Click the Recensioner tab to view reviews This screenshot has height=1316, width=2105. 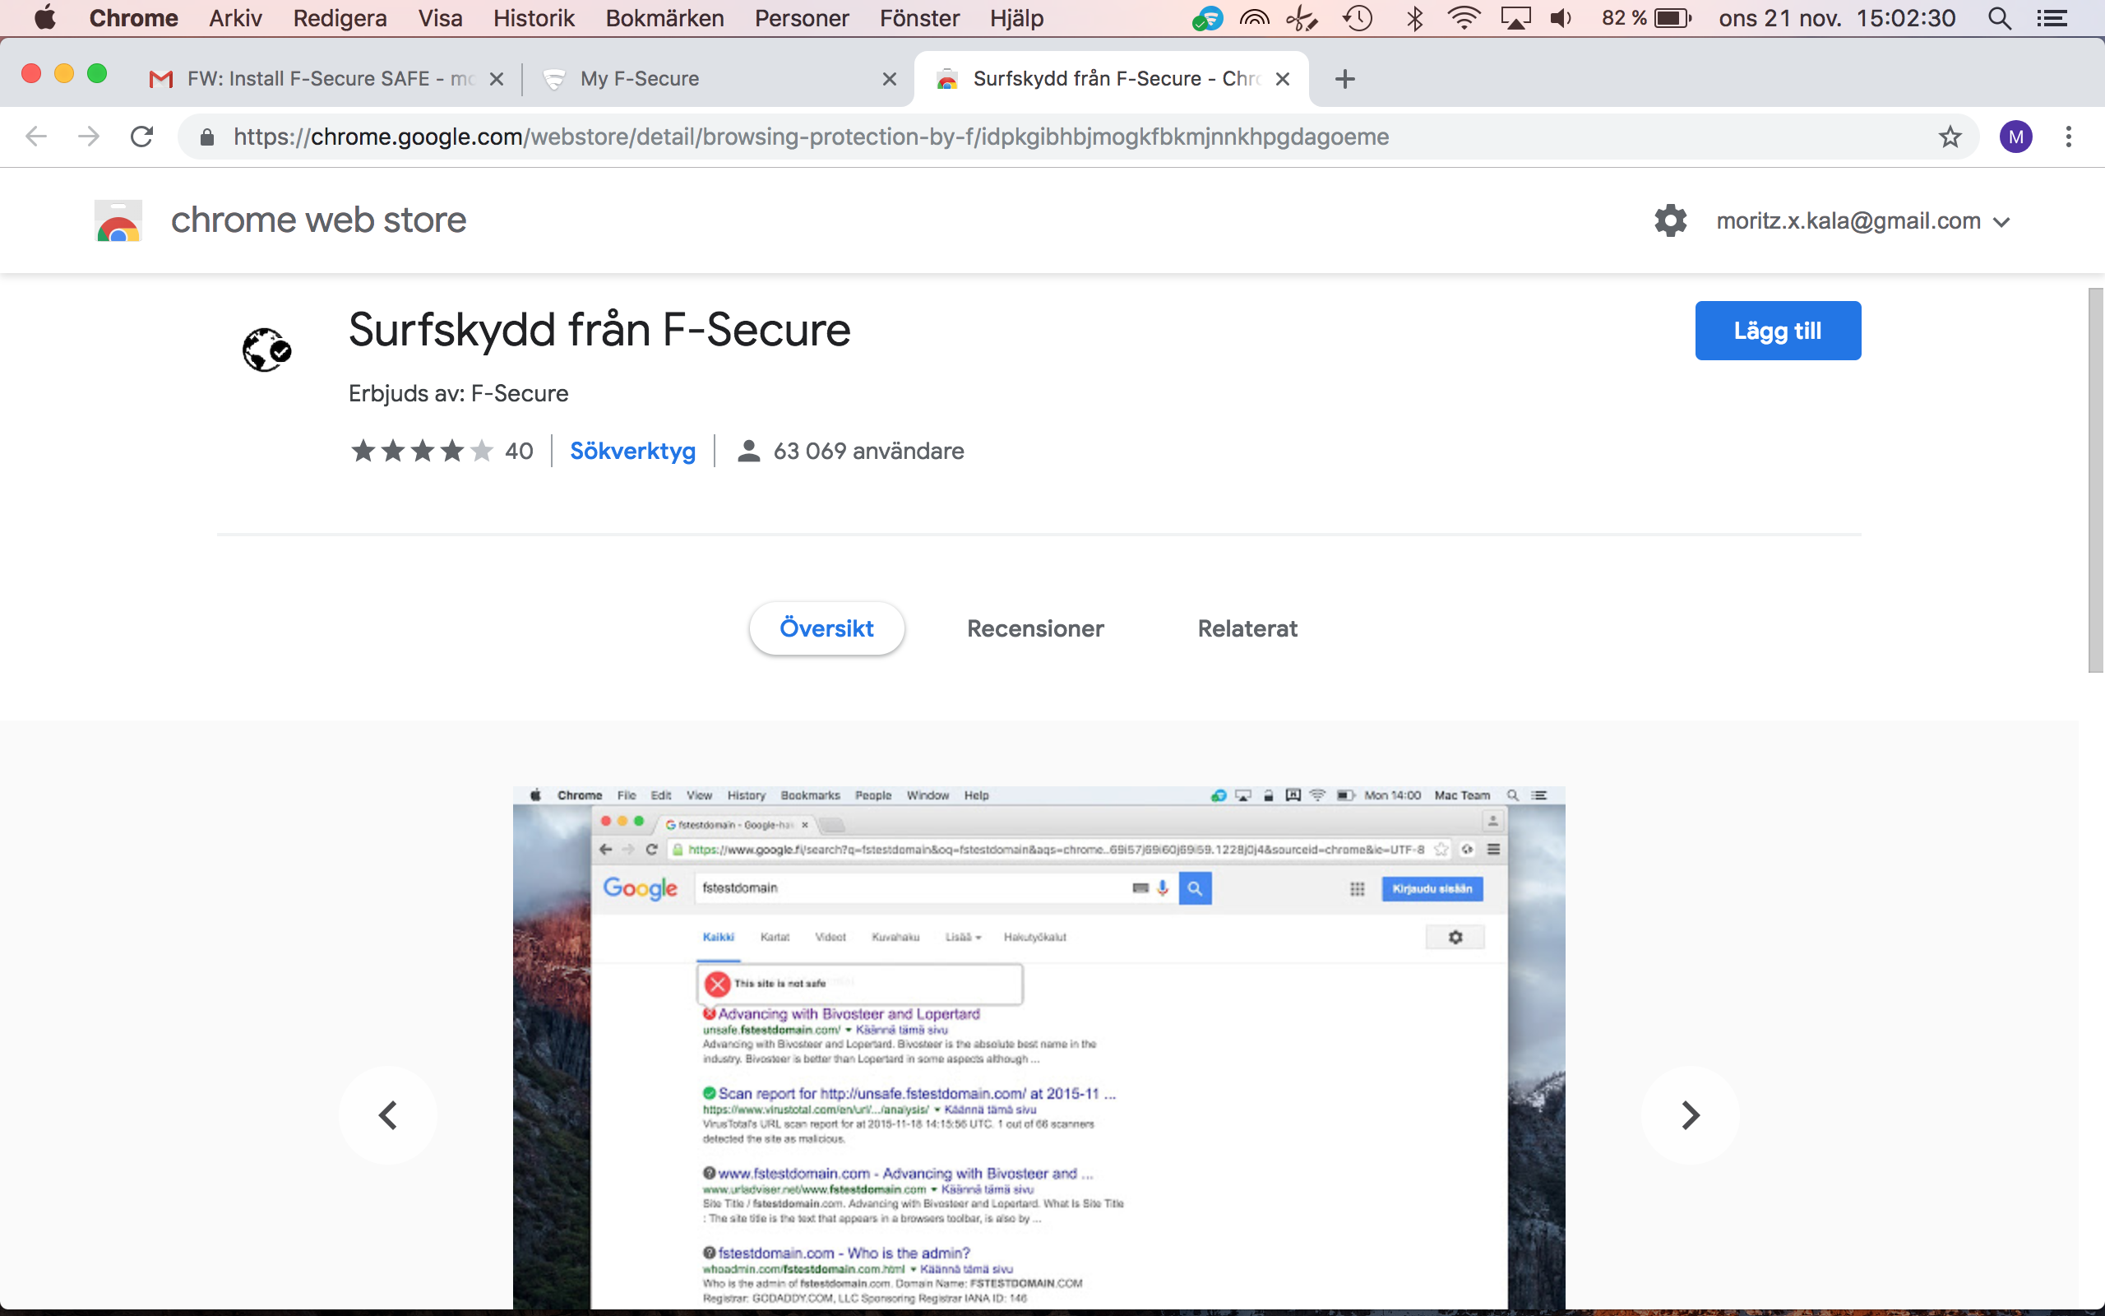1037,628
